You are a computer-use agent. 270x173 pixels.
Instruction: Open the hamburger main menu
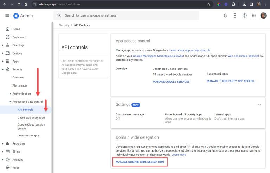7,15
